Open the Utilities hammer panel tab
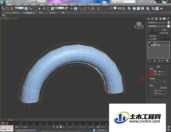171x132 pixels. [168, 19]
